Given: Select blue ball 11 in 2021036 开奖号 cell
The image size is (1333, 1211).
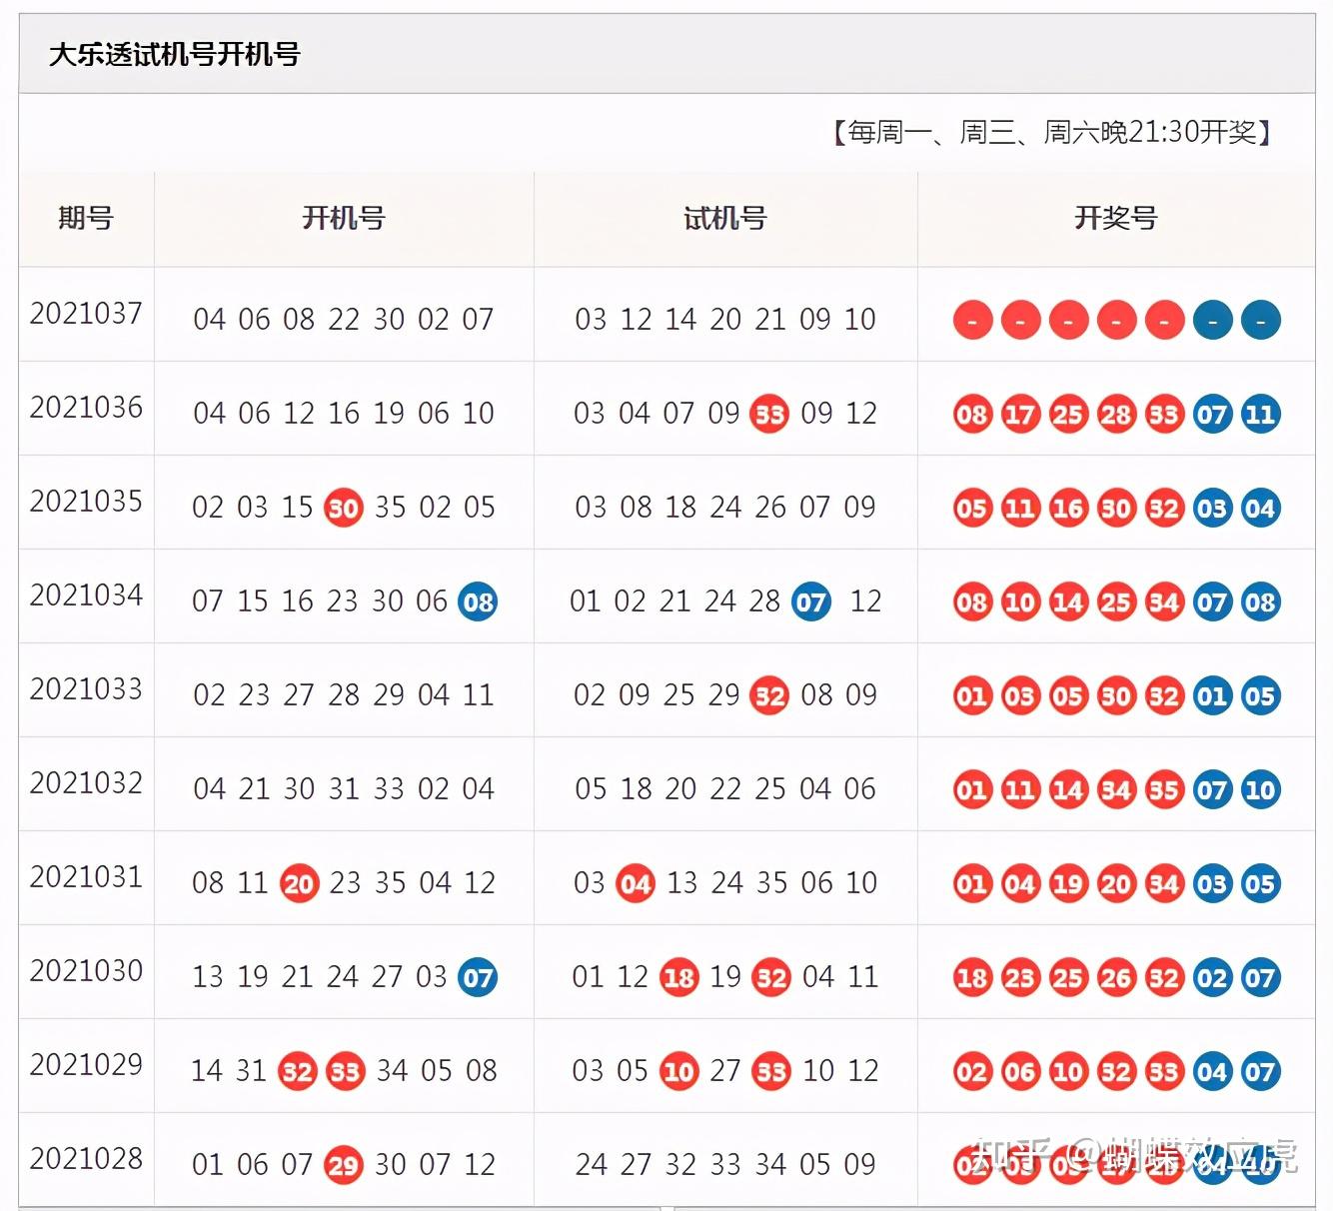Looking at the screenshot, I should (x=1261, y=414).
